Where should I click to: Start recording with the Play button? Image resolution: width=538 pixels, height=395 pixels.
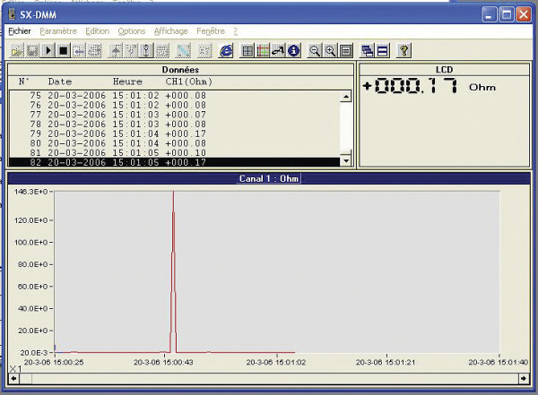pyautogui.click(x=48, y=51)
